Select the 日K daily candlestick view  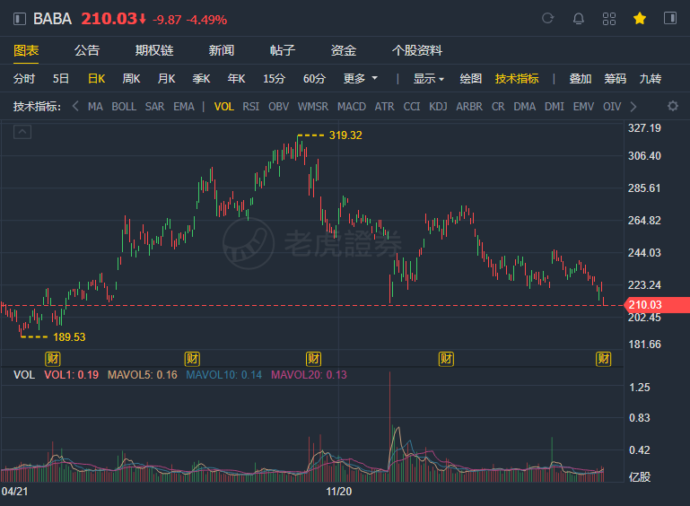point(96,79)
